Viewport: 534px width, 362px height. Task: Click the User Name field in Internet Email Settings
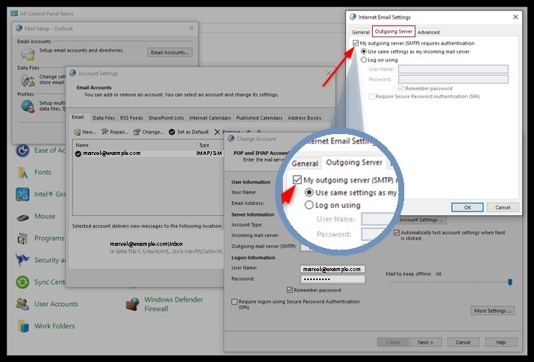pyautogui.click(x=453, y=69)
